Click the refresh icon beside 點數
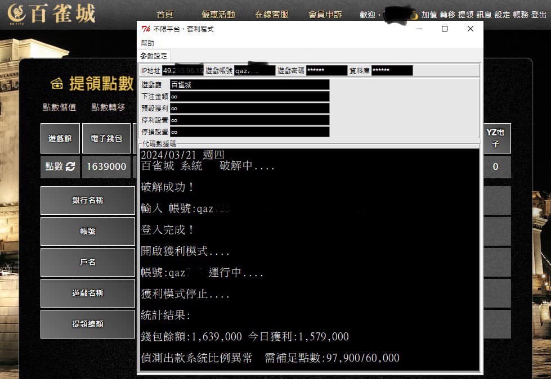Image resolution: width=551 pixels, height=379 pixels. (70, 166)
